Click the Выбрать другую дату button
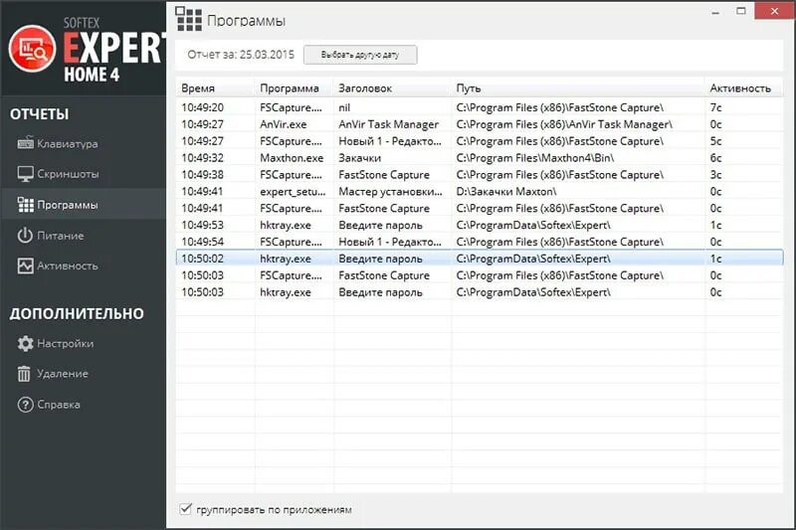The image size is (796, 530). 360,55
